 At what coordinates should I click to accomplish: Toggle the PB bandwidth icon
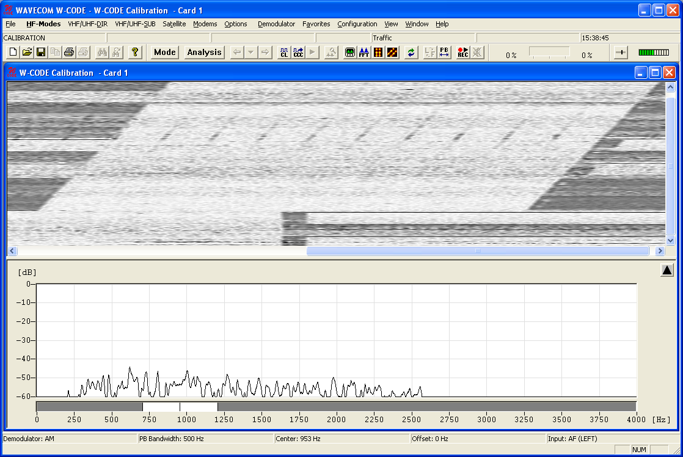click(x=444, y=53)
